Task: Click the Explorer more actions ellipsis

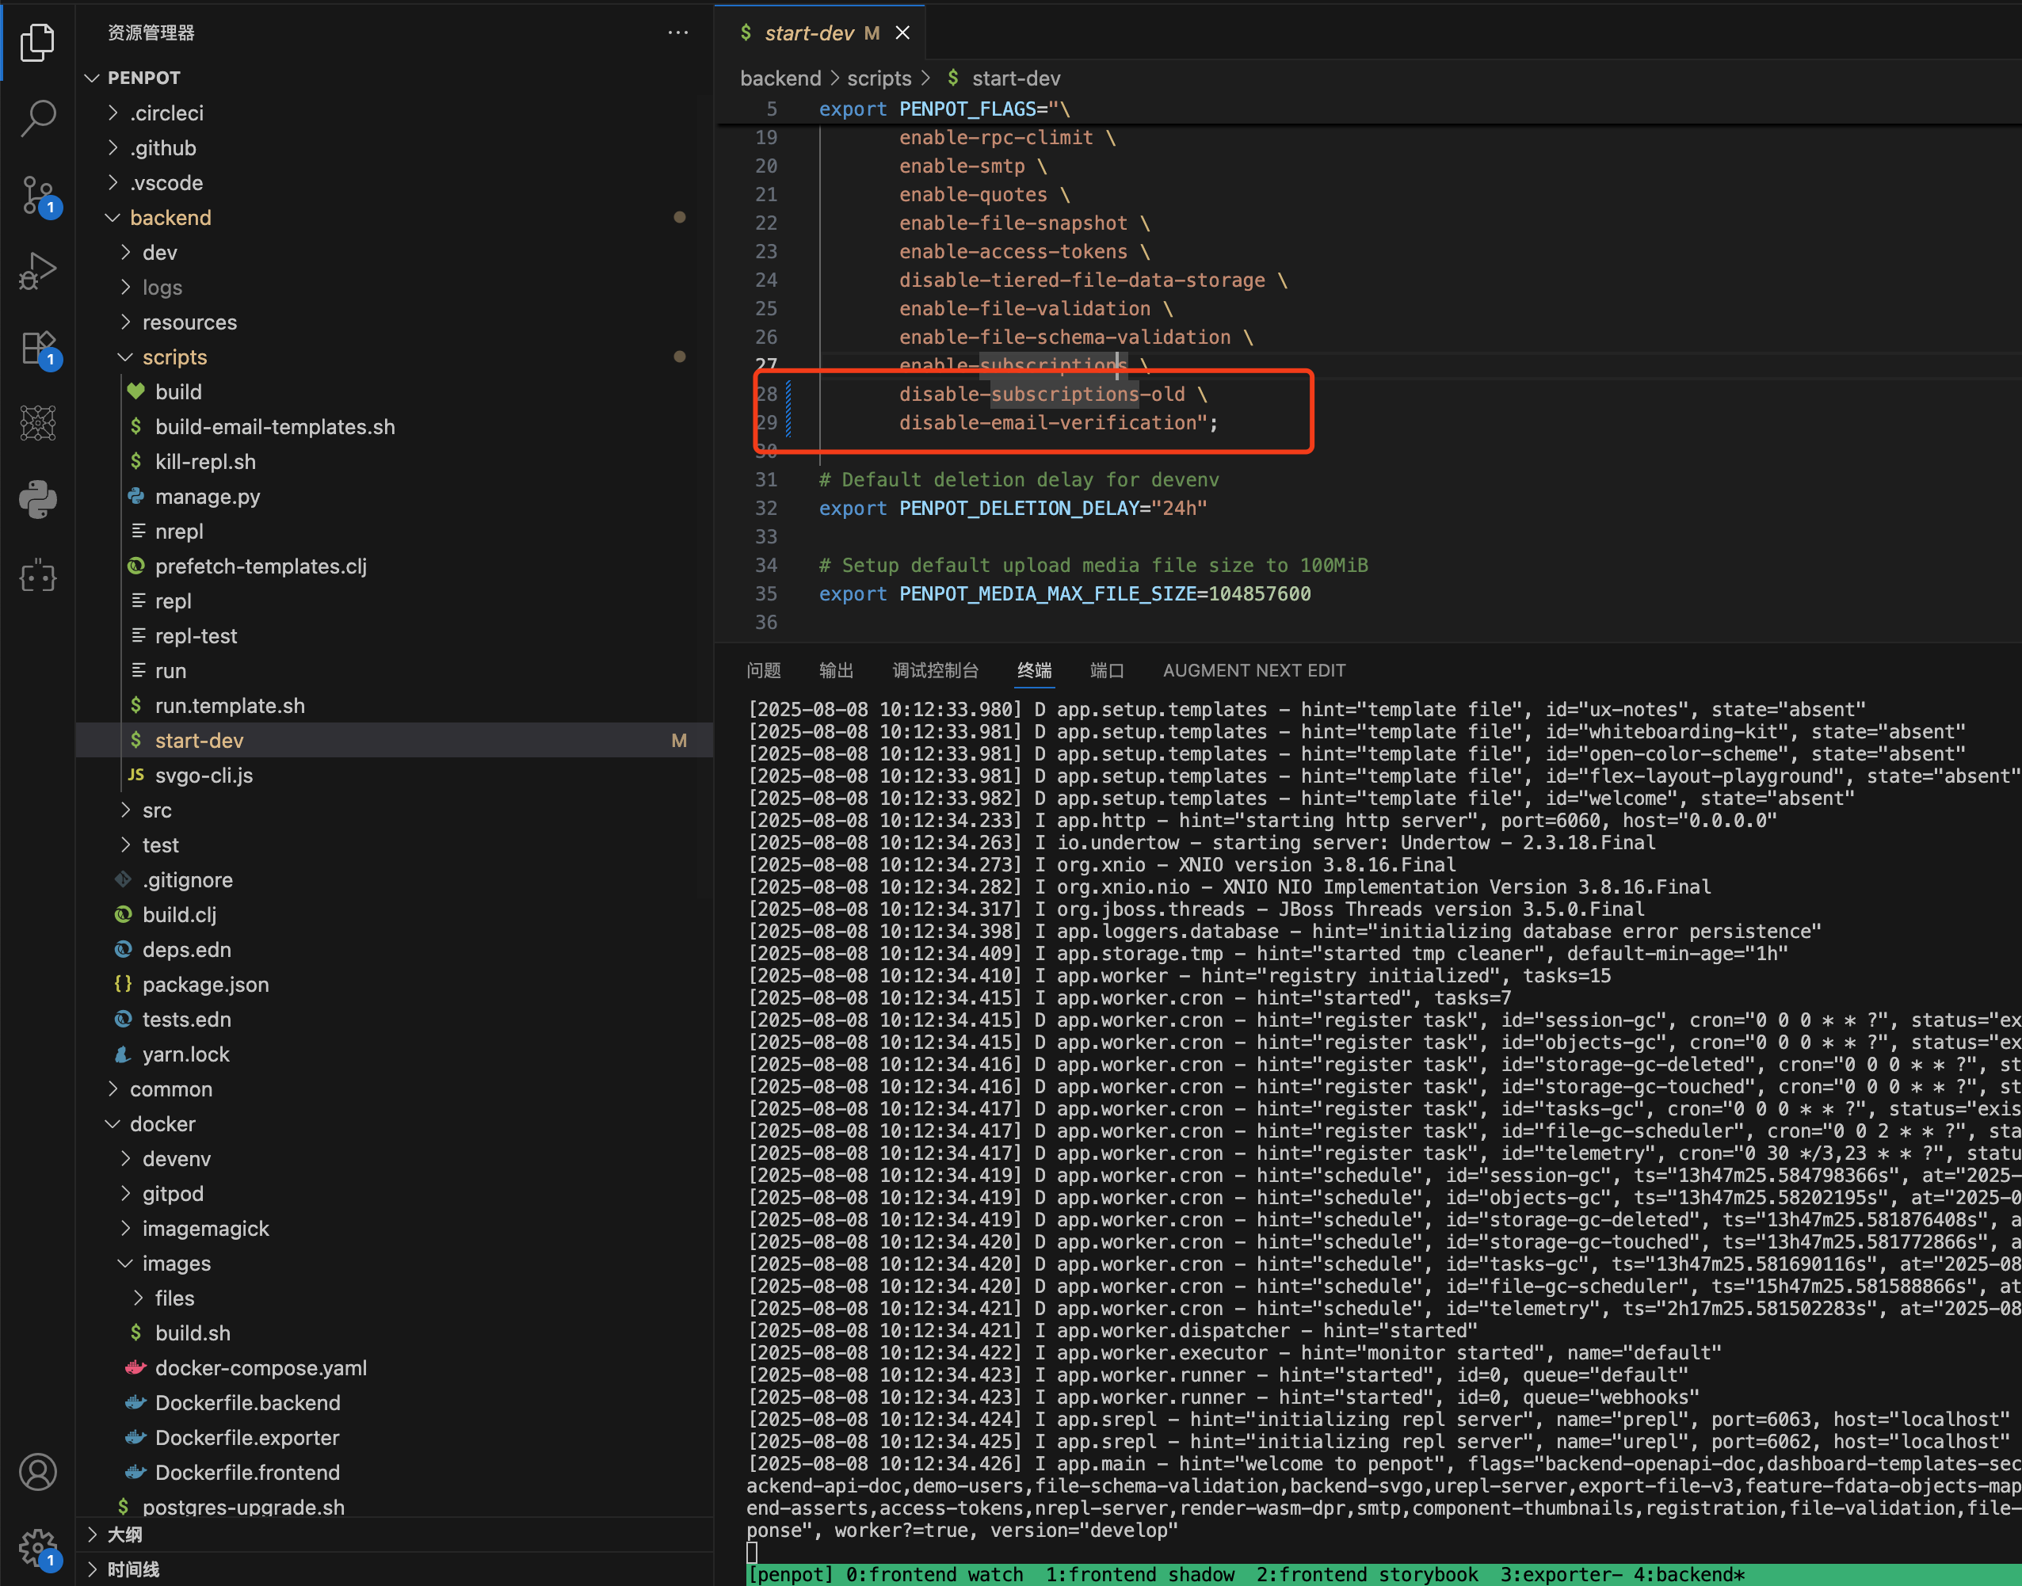Action: pyautogui.click(x=678, y=32)
